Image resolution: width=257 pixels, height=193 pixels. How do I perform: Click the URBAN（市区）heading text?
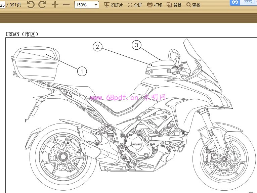coord(22,34)
